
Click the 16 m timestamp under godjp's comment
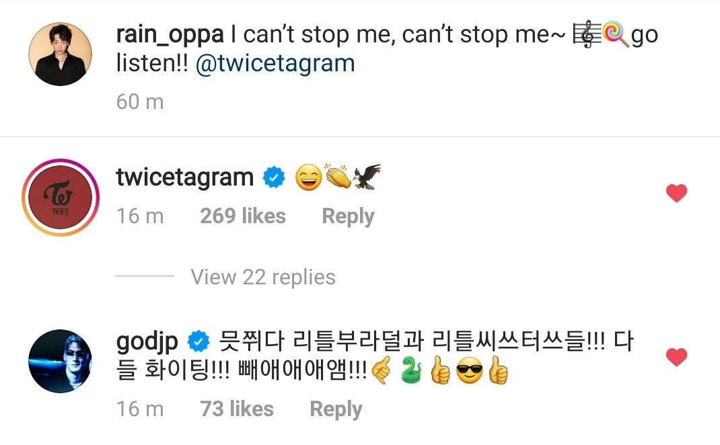(140, 409)
